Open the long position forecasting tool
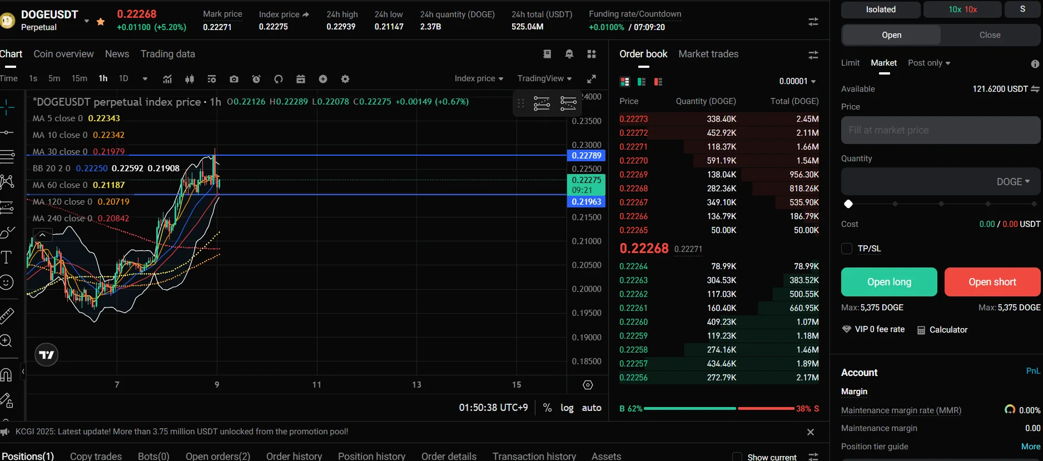The image size is (1043, 461). pos(7,207)
